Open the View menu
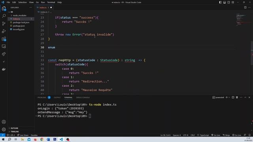The width and height of the screenshot is (253, 142). 31,2
